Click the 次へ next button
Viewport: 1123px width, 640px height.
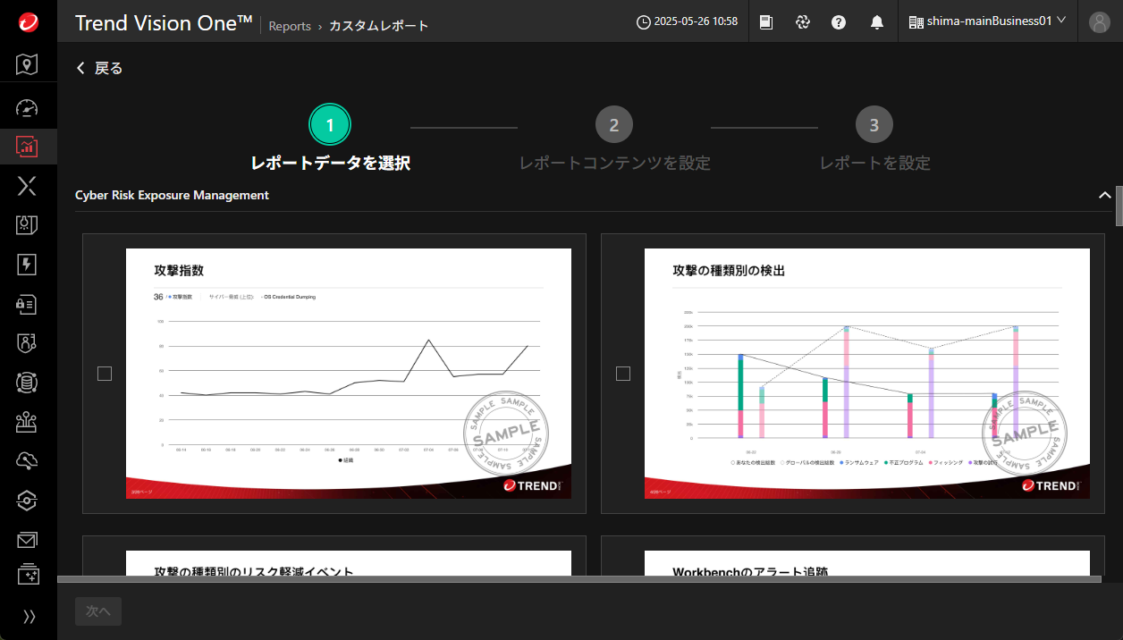[x=98, y=611]
